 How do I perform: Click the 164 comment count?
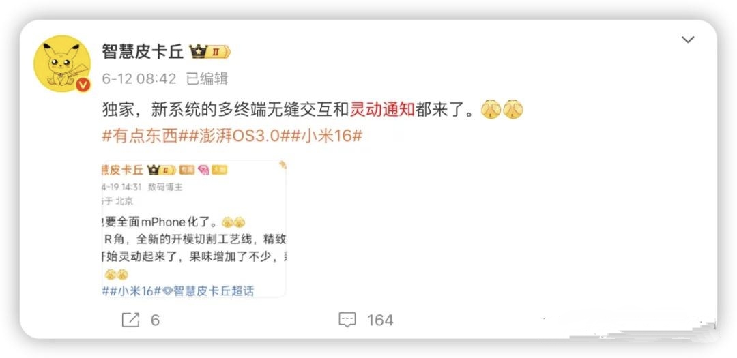(x=380, y=320)
